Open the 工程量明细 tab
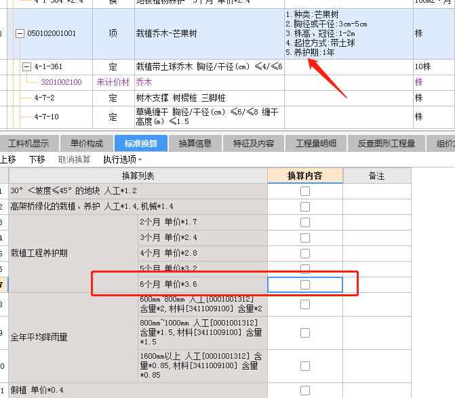 click(x=316, y=143)
